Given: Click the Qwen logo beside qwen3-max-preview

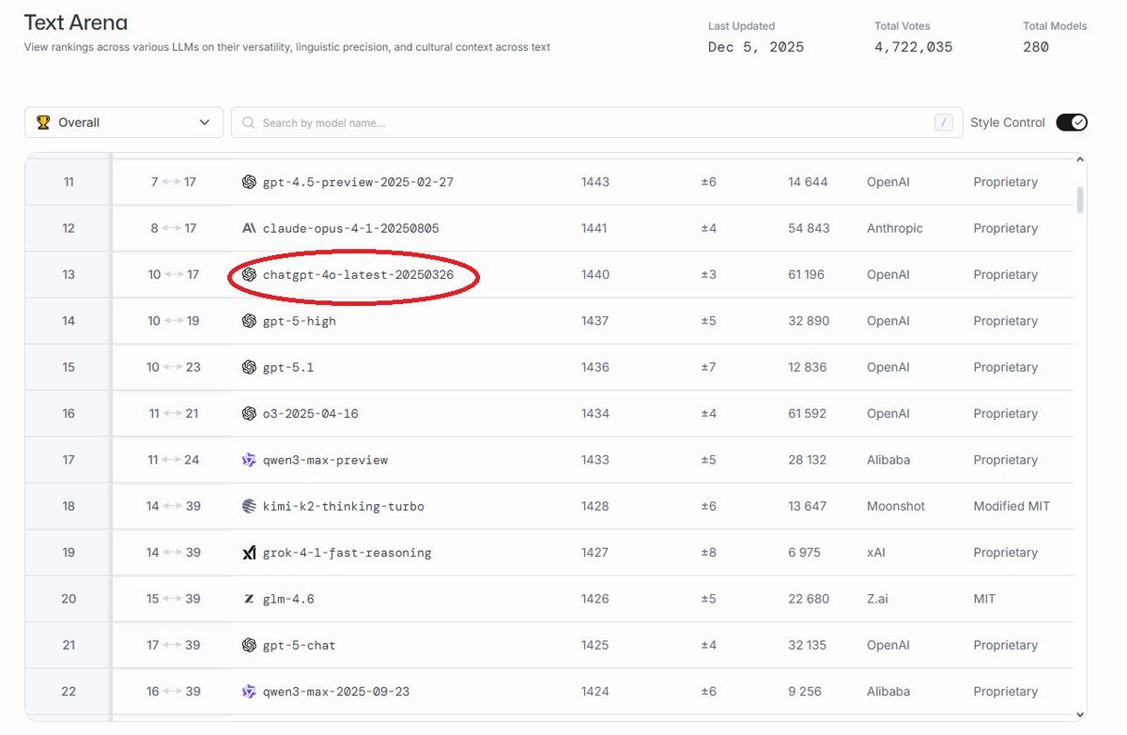Looking at the screenshot, I should 249,460.
